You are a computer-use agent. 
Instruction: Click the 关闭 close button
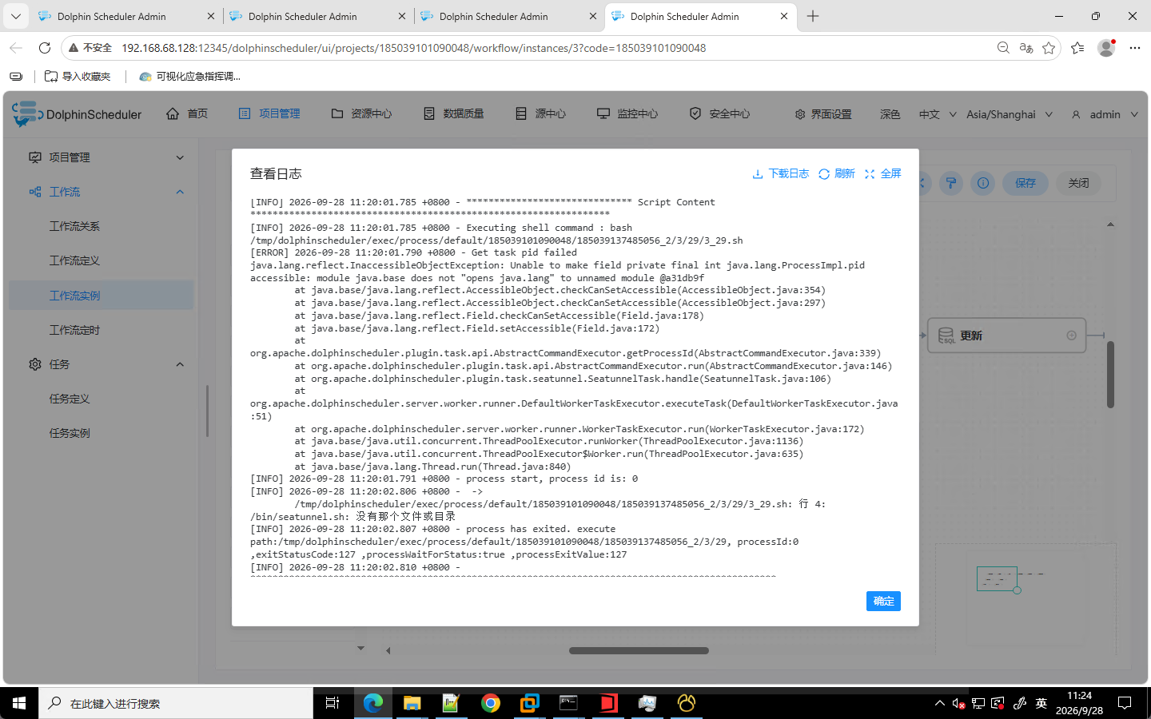click(x=1078, y=183)
